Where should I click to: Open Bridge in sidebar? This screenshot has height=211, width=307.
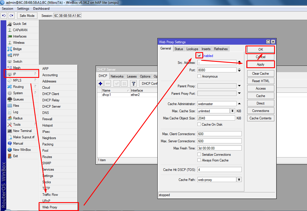pyautogui.click(x=17, y=49)
